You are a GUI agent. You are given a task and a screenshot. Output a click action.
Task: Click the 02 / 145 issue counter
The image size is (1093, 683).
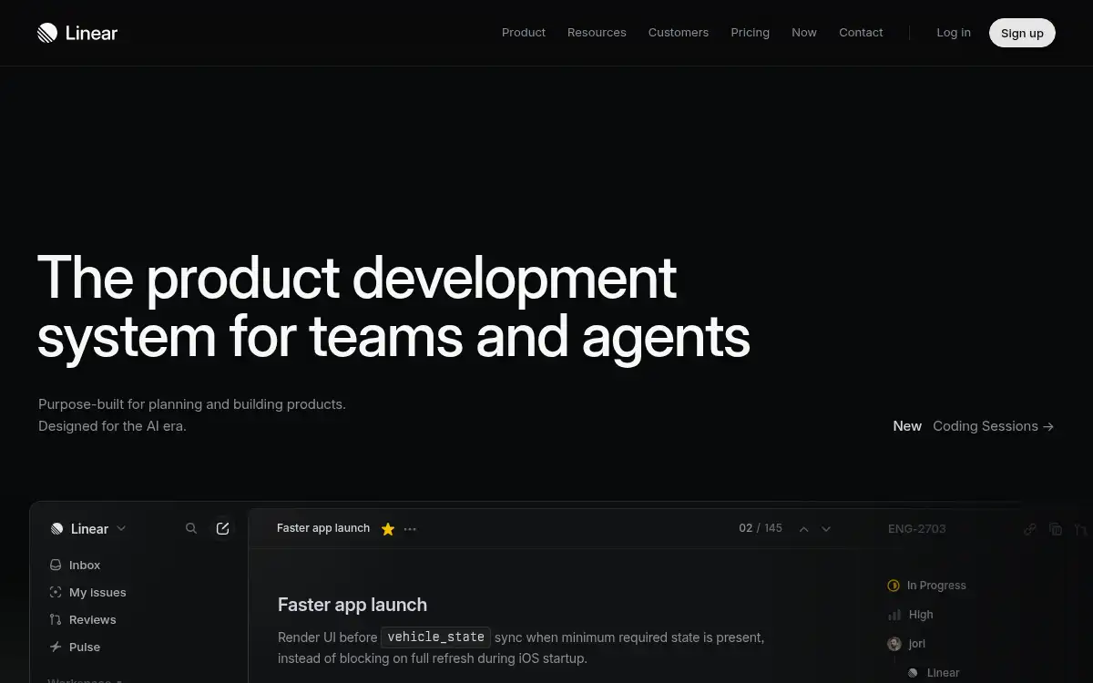tap(761, 528)
